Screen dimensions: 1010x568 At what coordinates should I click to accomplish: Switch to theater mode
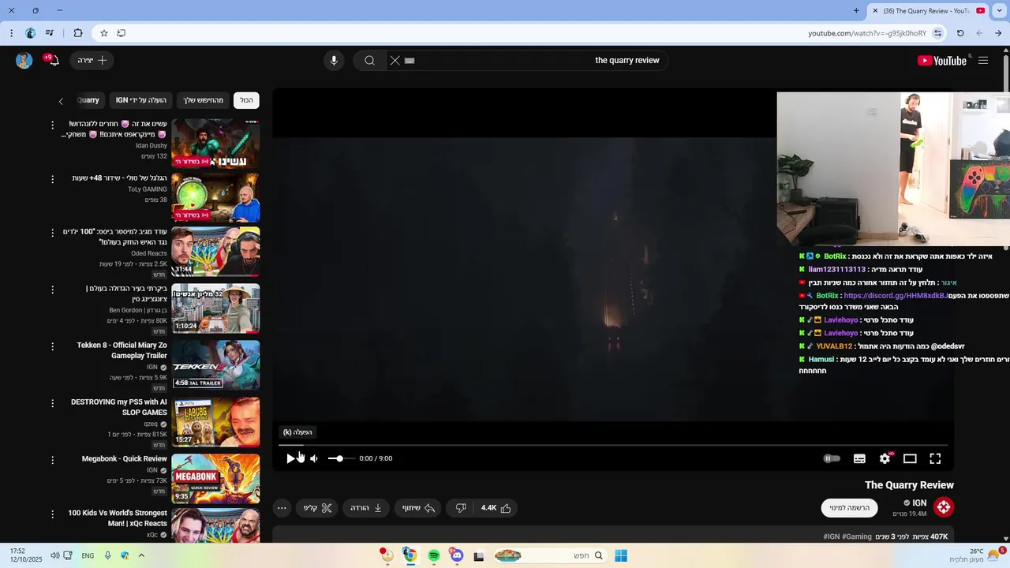point(910,458)
